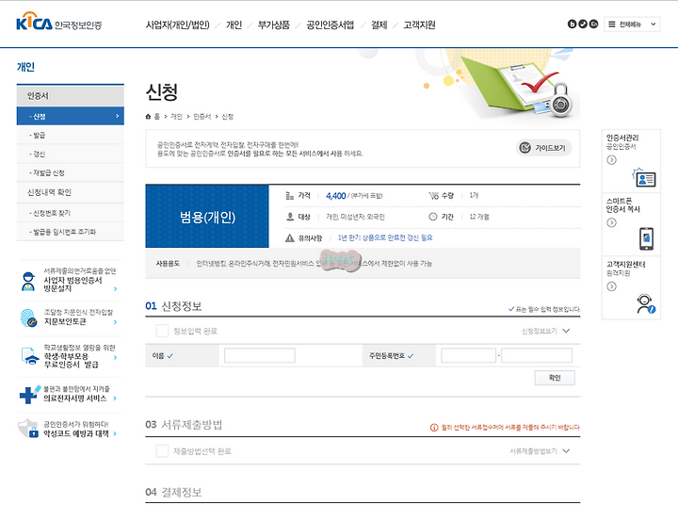Image resolution: width=678 pixels, height=521 pixels.
Task: Click the 1년 만기 상품 notice text
Action: click(x=385, y=238)
